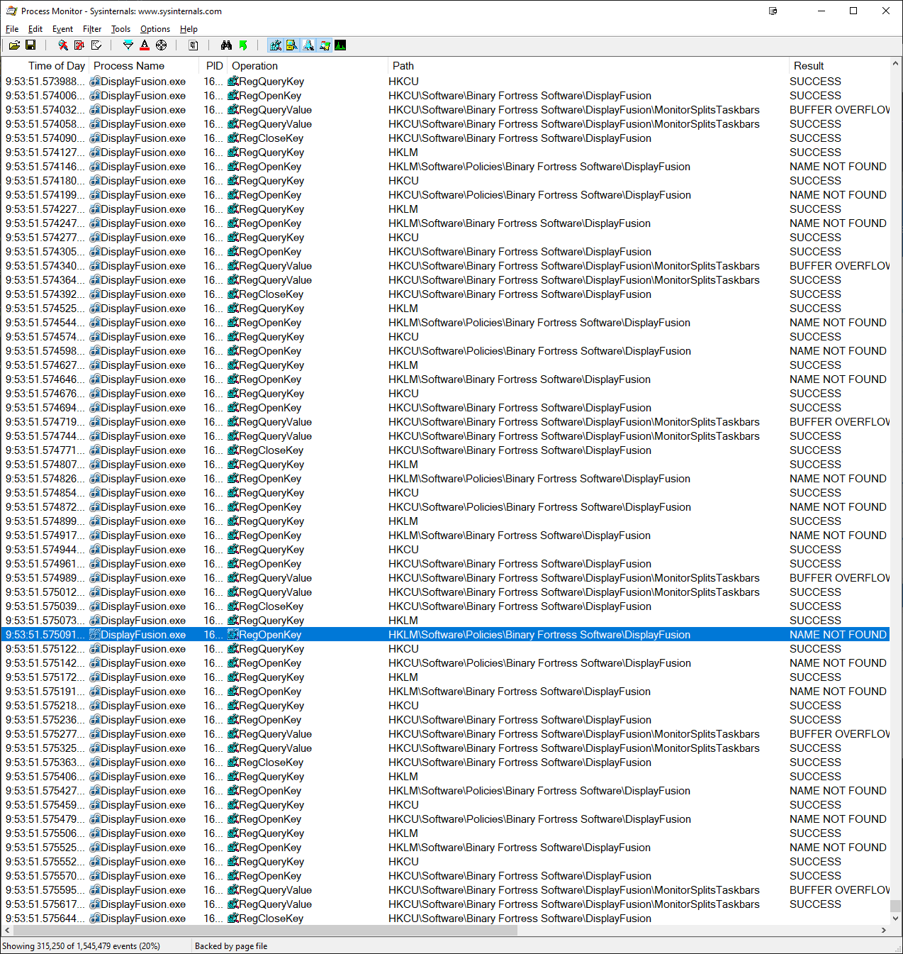Toggle Show Profiling Events graph icon

341,45
